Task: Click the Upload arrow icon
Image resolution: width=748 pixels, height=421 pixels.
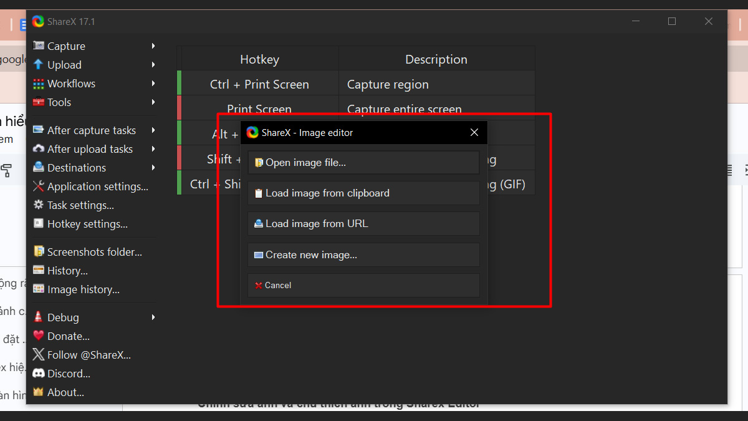Action: tap(39, 65)
